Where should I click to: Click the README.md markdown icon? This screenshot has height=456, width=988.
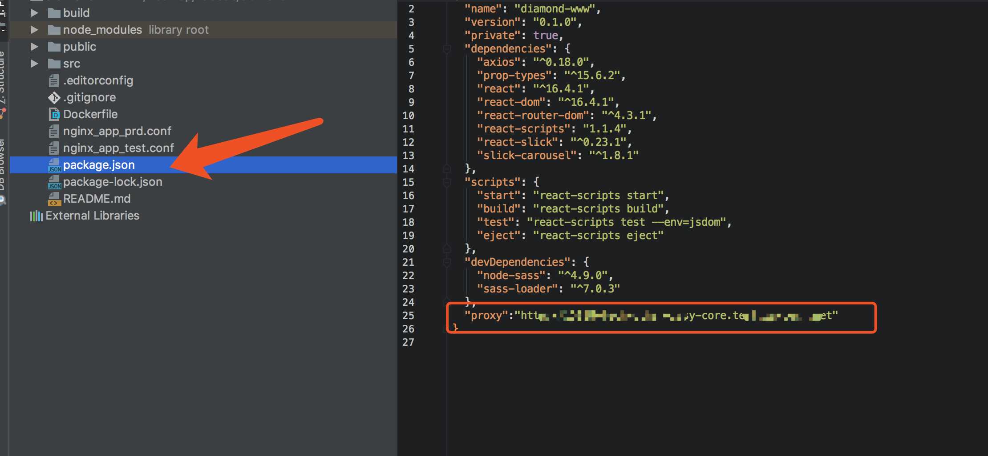pos(54,199)
